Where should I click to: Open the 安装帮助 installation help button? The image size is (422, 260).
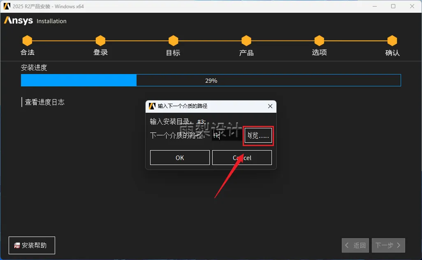[32, 245]
